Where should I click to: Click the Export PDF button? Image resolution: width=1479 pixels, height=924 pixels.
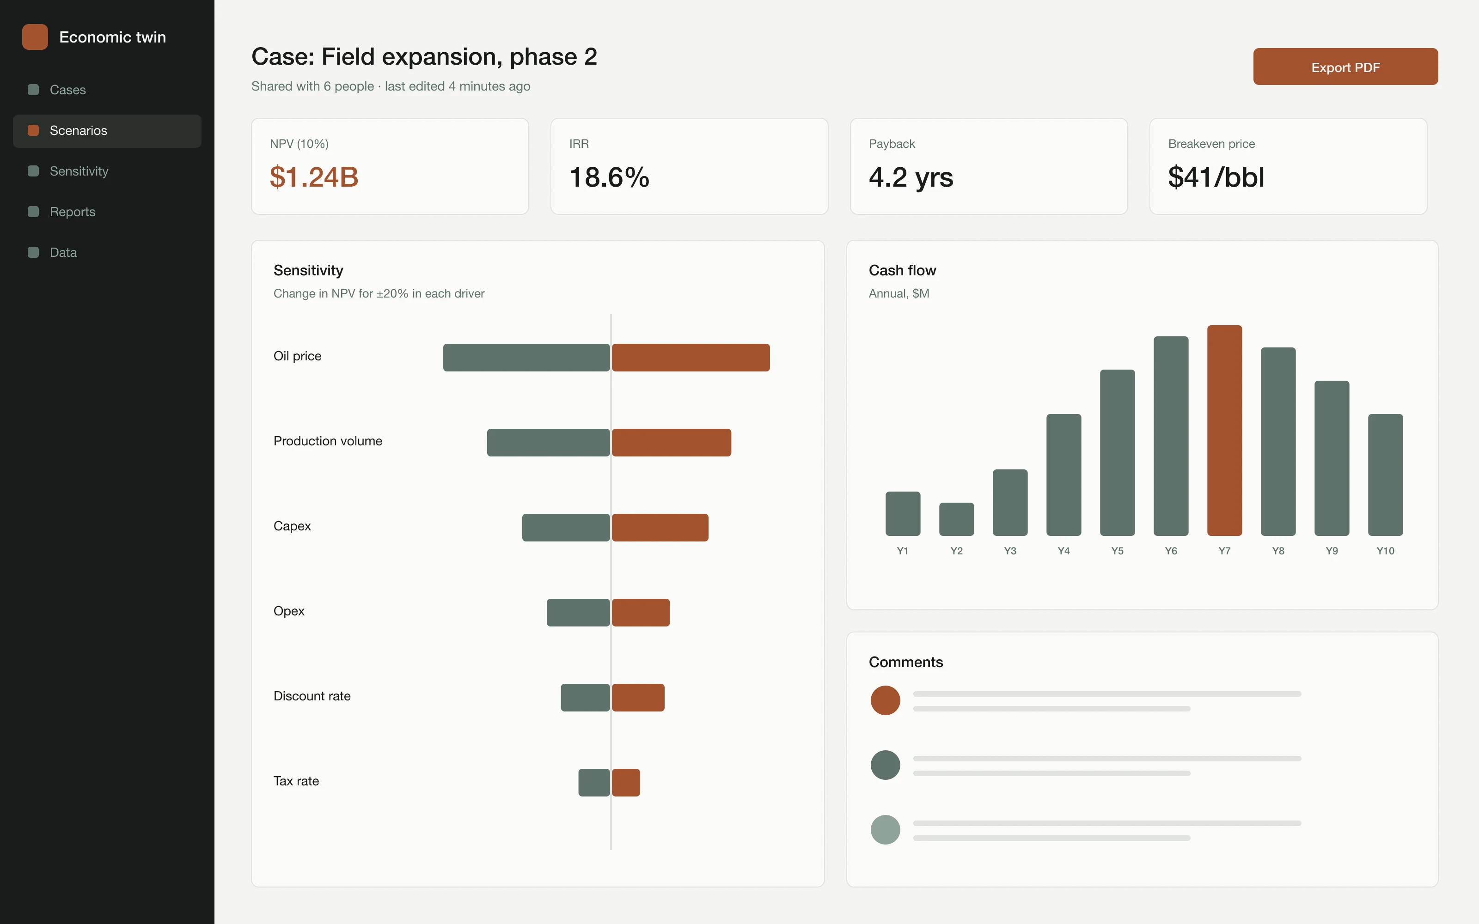click(x=1345, y=67)
